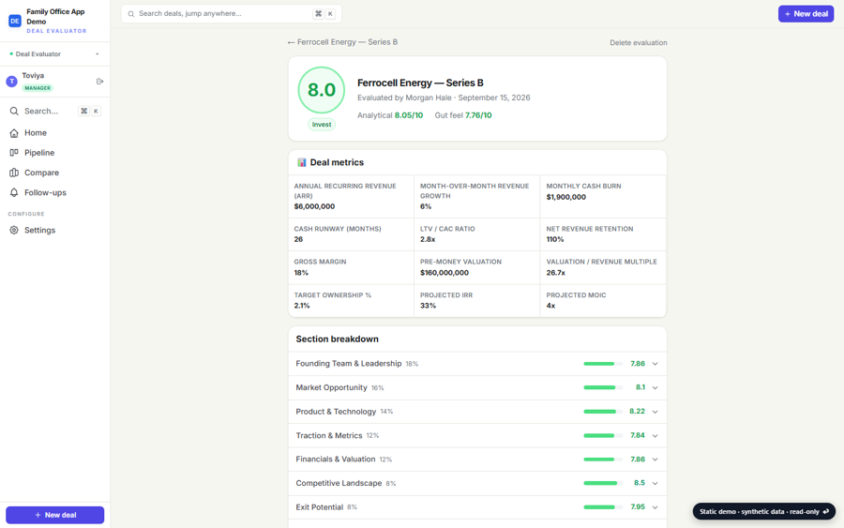The width and height of the screenshot is (844, 528).
Task: Click the Follow-ups bell icon
Action: [14, 192]
